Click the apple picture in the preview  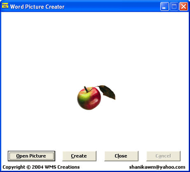pyautogui.click(x=96, y=97)
